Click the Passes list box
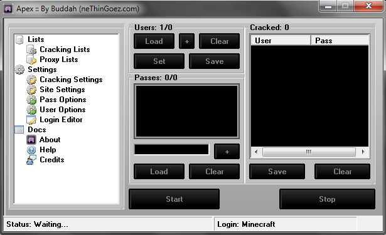This screenshot has height=235, width=386. point(186,111)
